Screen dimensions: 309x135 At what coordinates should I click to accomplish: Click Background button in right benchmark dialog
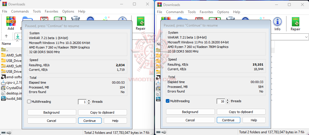[190, 112]
